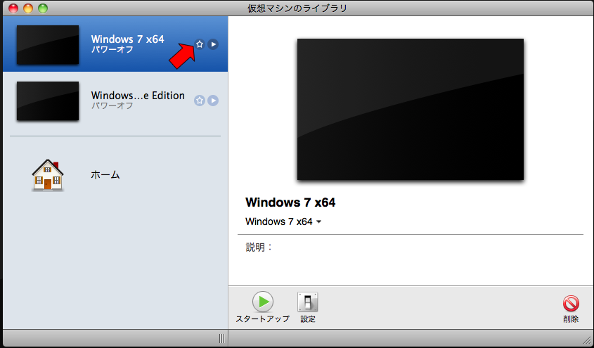Image resolution: width=594 pixels, height=348 pixels.
Task: Click the large virtual machine preview screen
Action: [411, 110]
